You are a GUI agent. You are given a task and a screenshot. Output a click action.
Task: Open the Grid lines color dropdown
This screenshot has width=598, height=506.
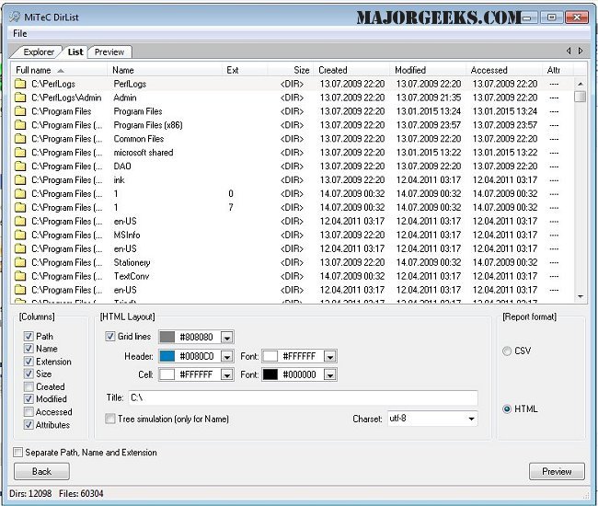(x=227, y=338)
